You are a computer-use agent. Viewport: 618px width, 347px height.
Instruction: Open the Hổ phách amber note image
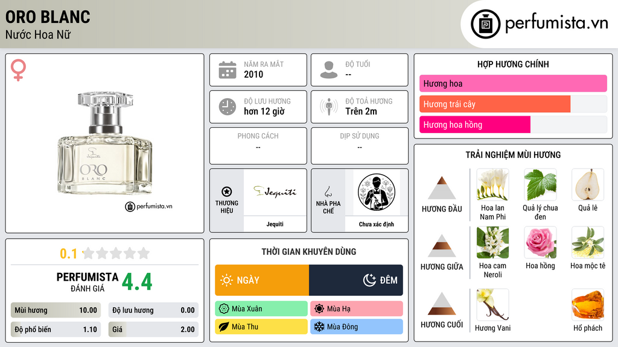[x=588, y=305]
